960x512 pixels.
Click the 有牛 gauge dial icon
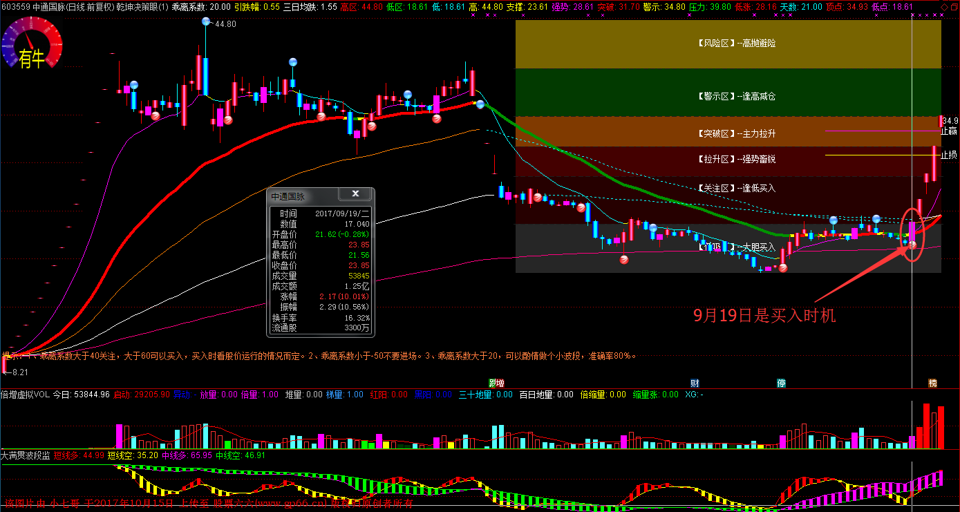click(31, 46)
